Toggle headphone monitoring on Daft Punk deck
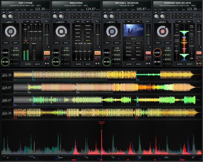This screenshot has height=162, width=203. (x=47, y=63)
